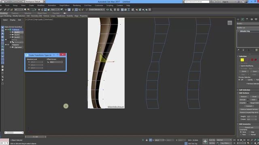Open the Modify command panel tab
This screenshot has width=259, height=145.
242,19
